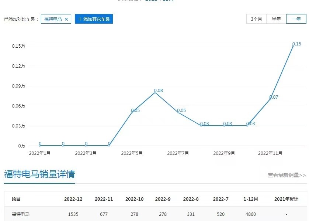Click the 0 data point for April 2022
The height and width of the screenshot is (221, 309).
[109, 146]
